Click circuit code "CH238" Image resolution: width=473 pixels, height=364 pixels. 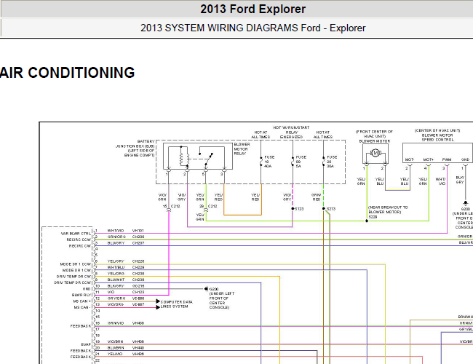click(x=138, y=274)
